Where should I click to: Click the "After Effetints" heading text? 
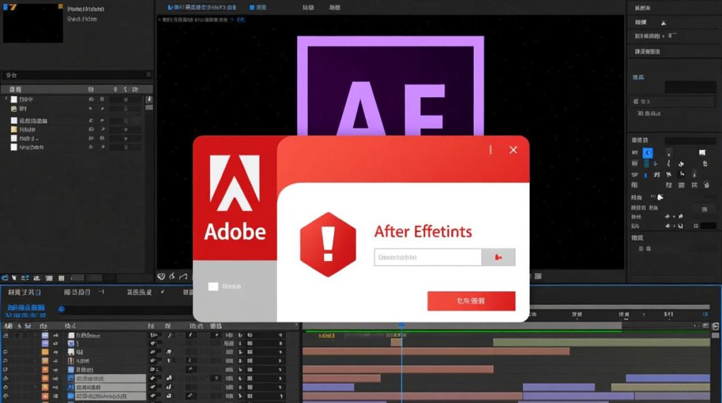(x=423, y=232)
